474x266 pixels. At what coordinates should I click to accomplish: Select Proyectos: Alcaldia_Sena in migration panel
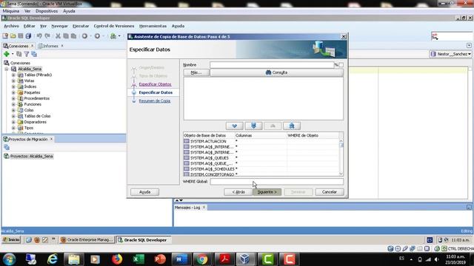tap(31, 156)
